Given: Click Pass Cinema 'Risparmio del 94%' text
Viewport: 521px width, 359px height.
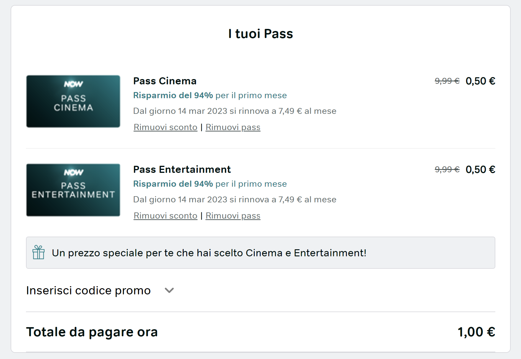Looking at the screenshot, I should [x=173, y=95].
